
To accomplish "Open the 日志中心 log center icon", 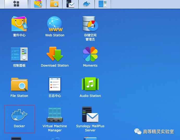I will (55, 84).
